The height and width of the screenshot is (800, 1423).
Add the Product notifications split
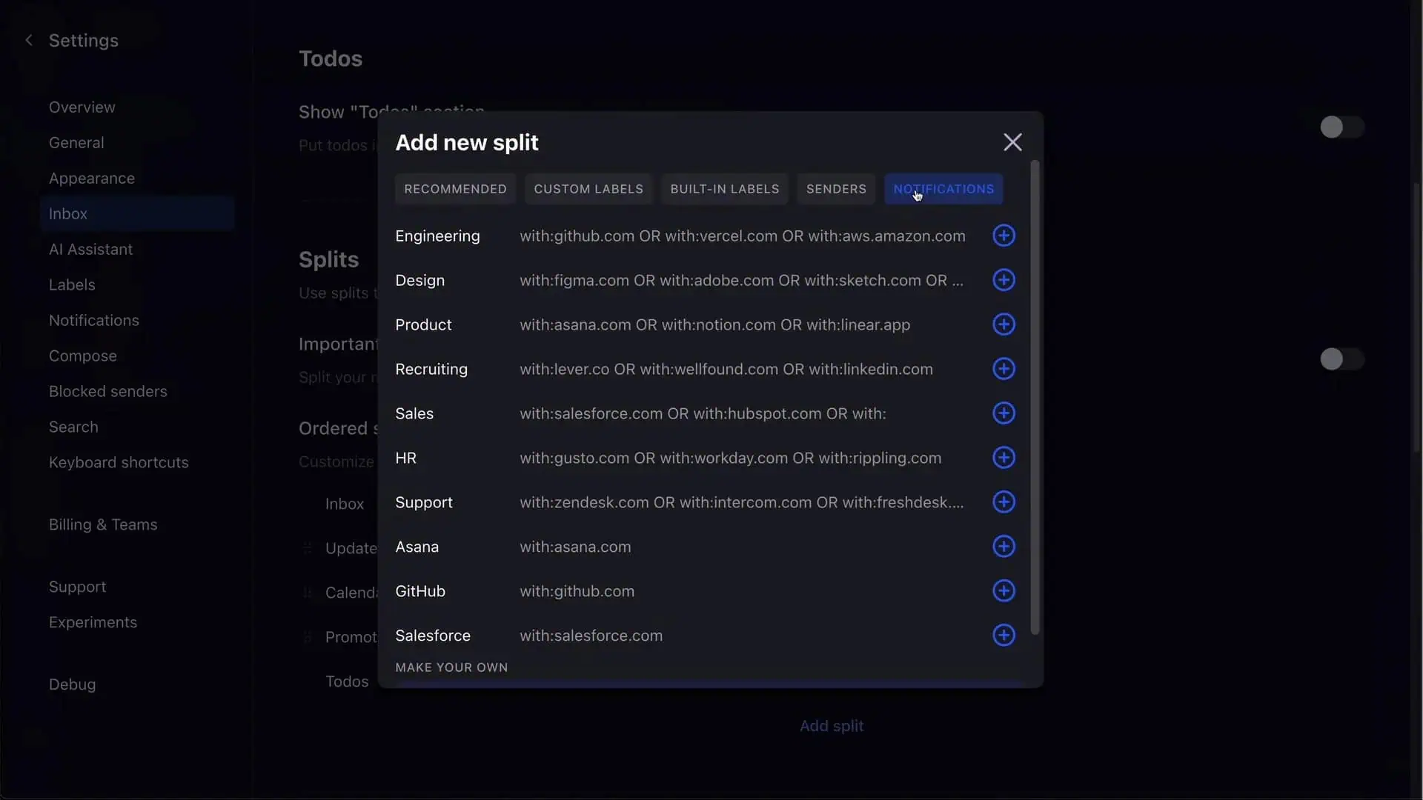pyautogui.click(x=1004, y=324)
